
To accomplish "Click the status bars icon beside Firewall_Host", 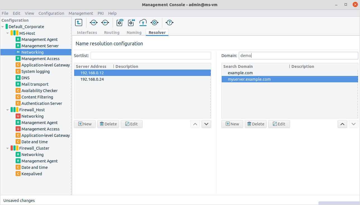I will pos(15,110).
